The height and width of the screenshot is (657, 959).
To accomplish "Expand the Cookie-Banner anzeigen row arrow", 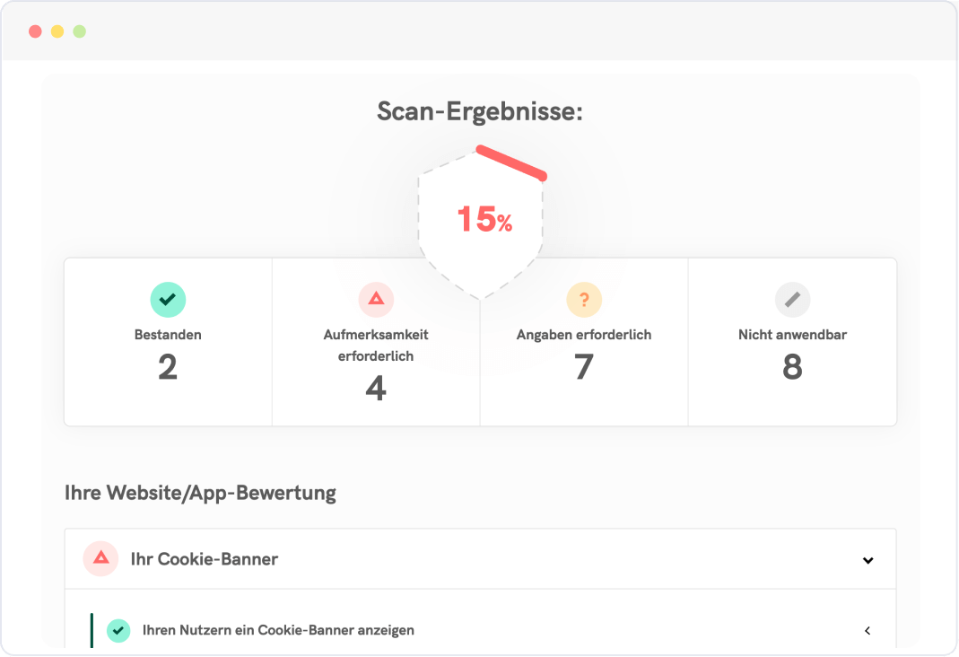I will click(867, 630).
